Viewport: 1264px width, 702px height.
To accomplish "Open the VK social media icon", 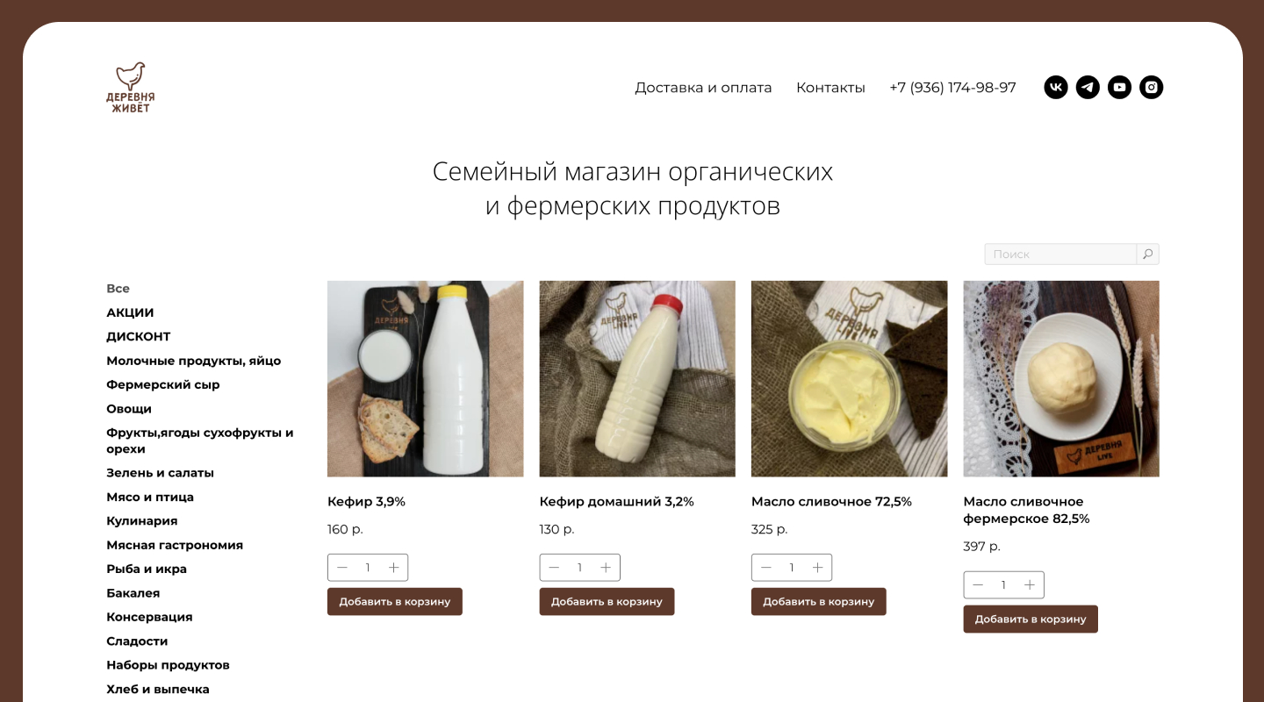I will tap(1056, 88).
